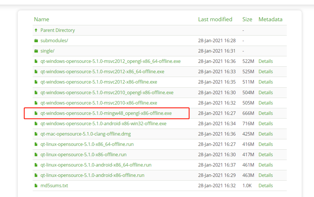
Task: Go to Parent Directory
Action: click(x=58, y=30)
